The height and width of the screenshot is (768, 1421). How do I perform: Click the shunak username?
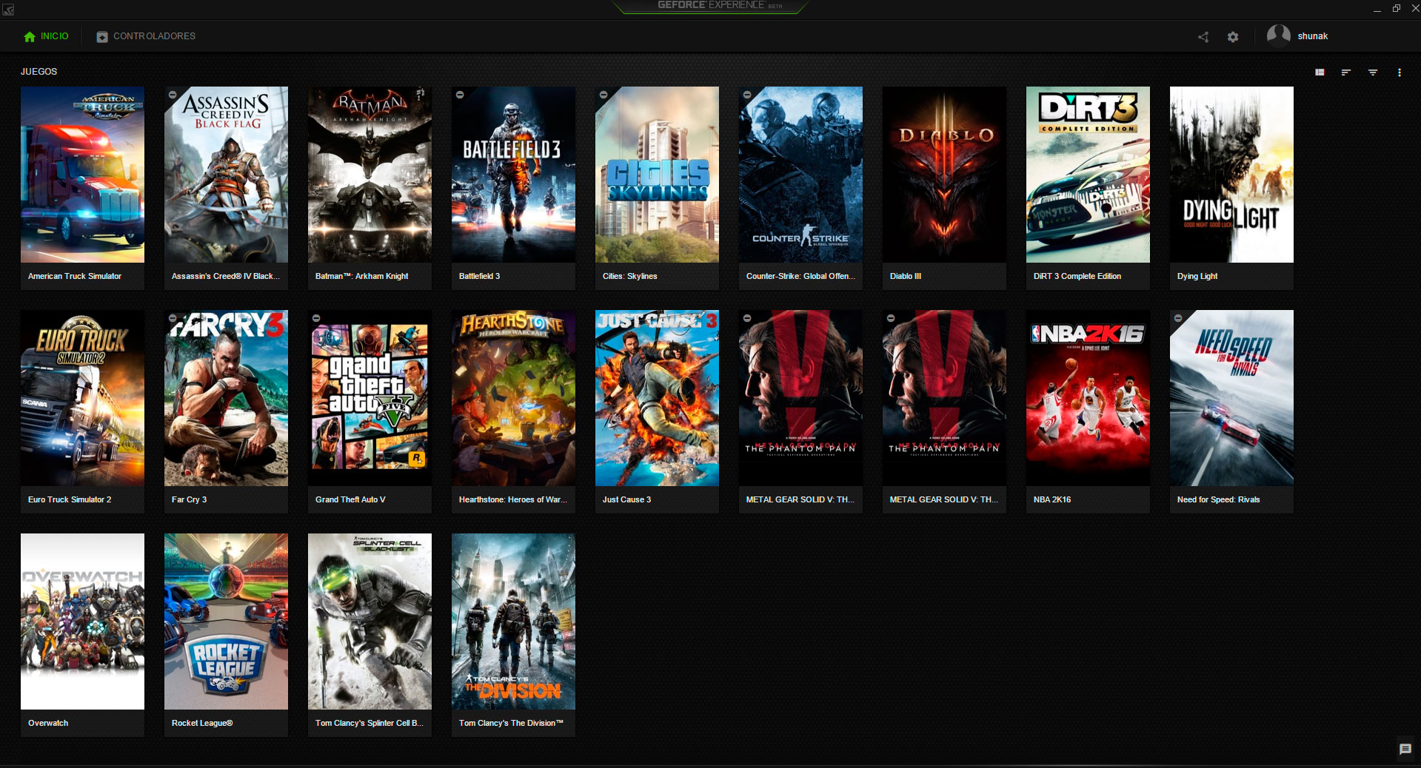tap(1312, 36)
